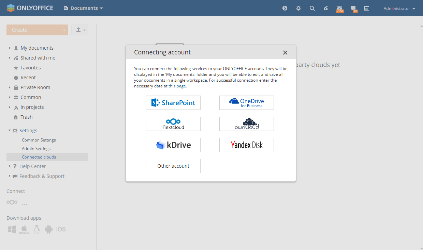Connect a Yandex Disk account

[247, 145]
